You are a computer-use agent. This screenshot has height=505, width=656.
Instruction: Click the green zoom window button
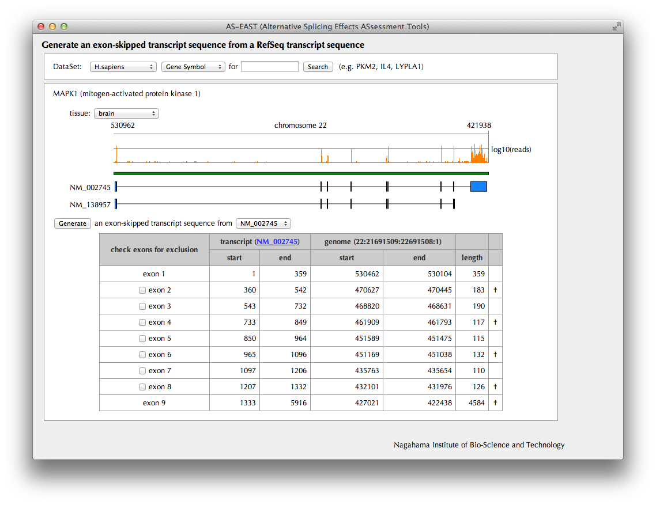[64, 26]
